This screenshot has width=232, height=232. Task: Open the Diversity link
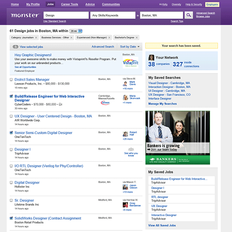pos(176,4)
